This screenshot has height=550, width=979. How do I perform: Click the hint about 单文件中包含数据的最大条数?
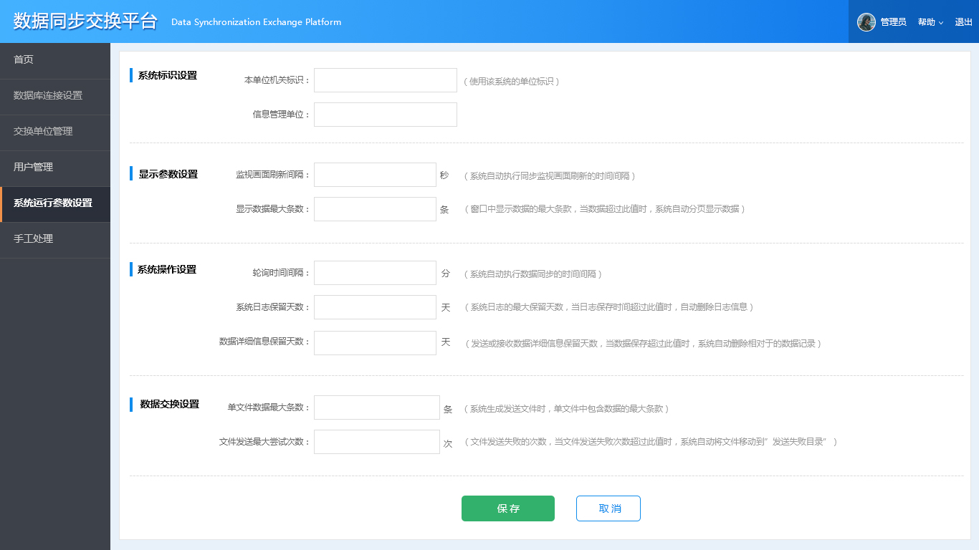[566, 409]
